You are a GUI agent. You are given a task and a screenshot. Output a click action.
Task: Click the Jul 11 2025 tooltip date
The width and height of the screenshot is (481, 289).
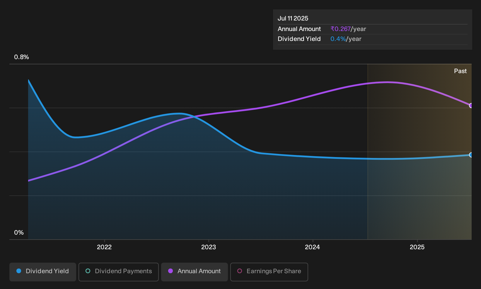(x=293, y=18)
